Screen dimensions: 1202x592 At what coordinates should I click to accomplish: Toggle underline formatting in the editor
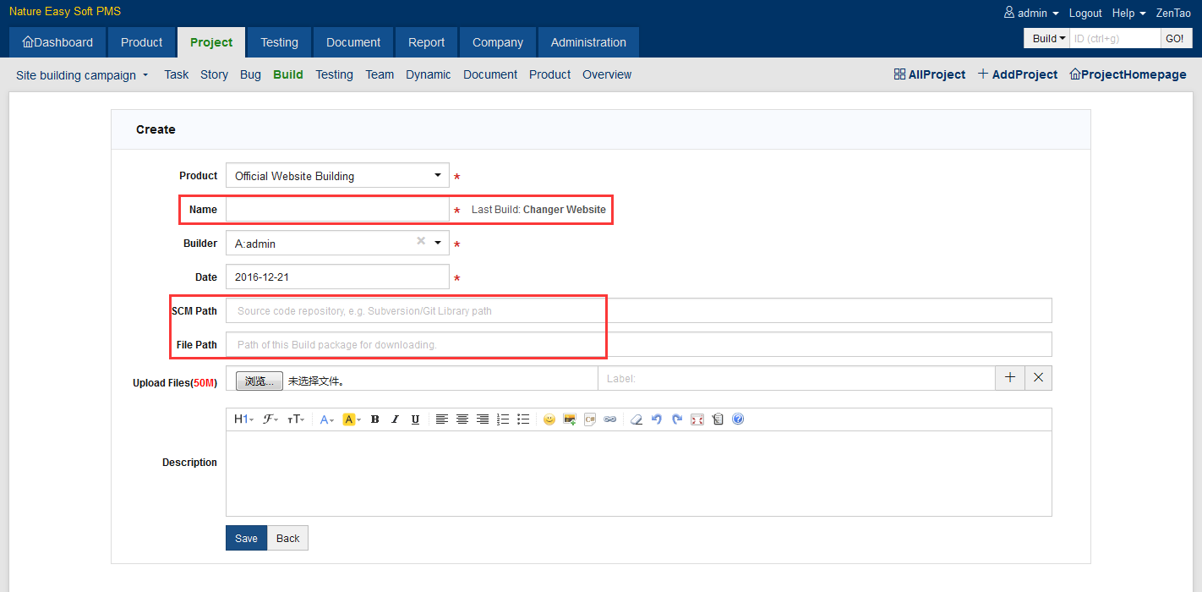(x=415, y=419)
